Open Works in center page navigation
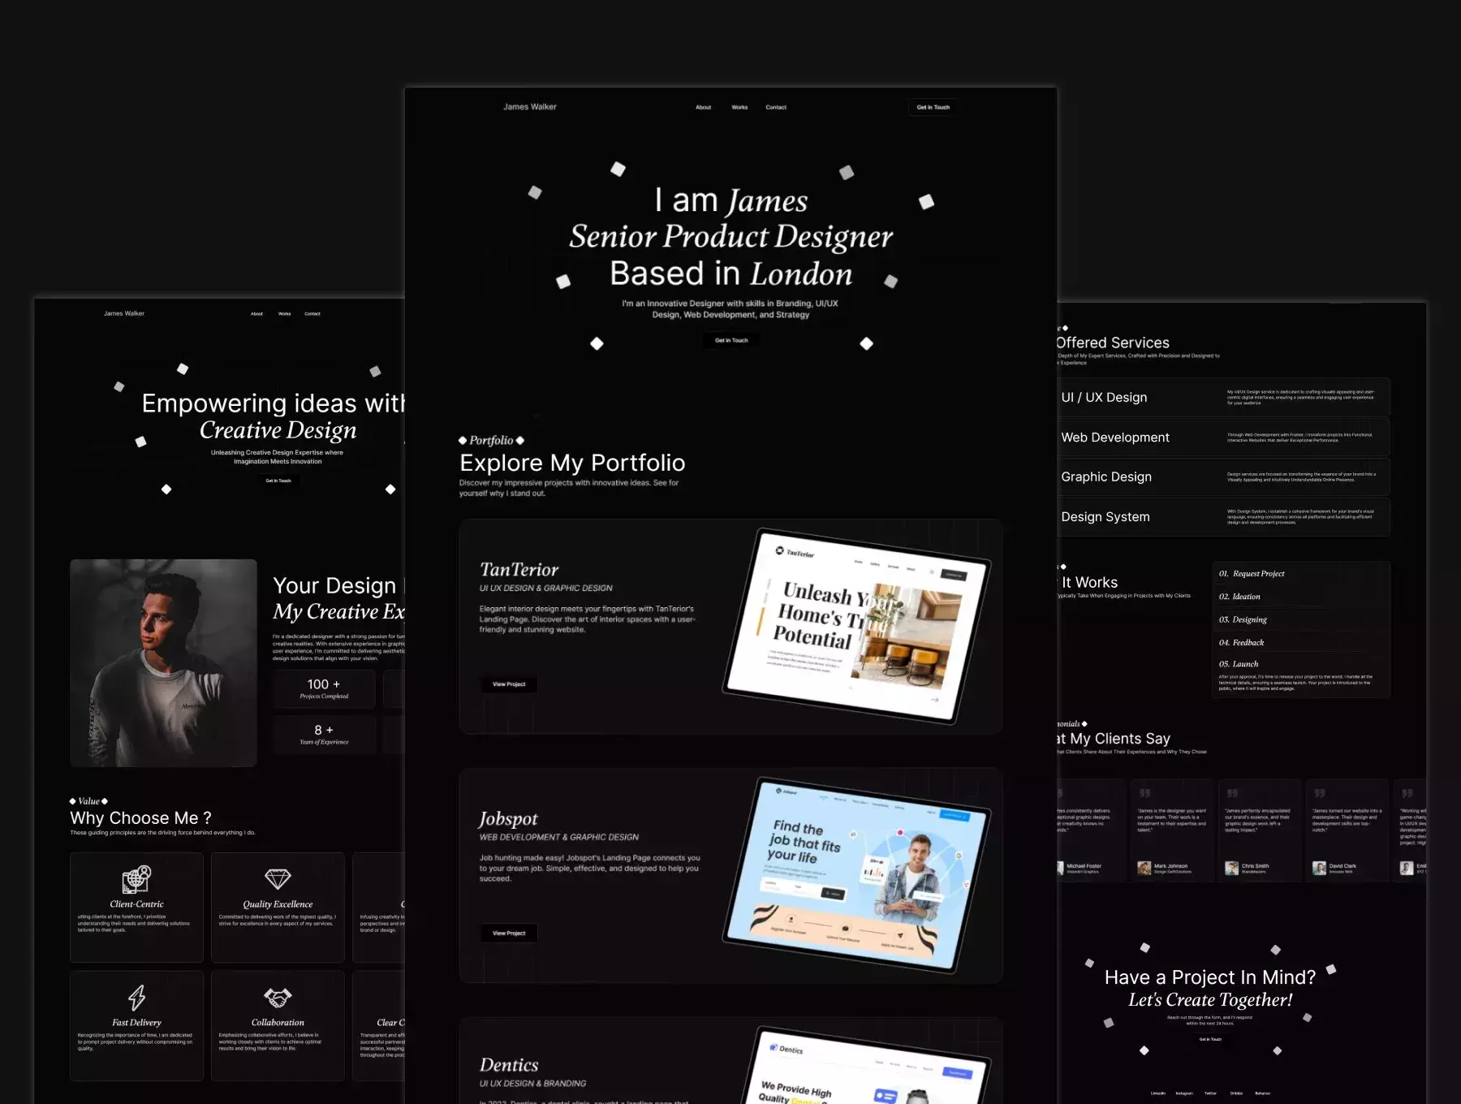Screen dimensions: 1461x1104 tap(739, 107)
